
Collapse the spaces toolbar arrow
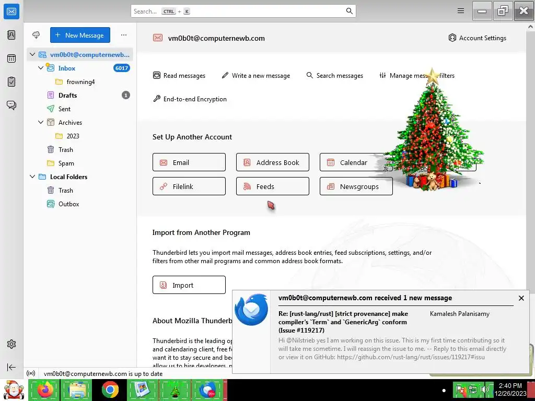coord(11,367)
